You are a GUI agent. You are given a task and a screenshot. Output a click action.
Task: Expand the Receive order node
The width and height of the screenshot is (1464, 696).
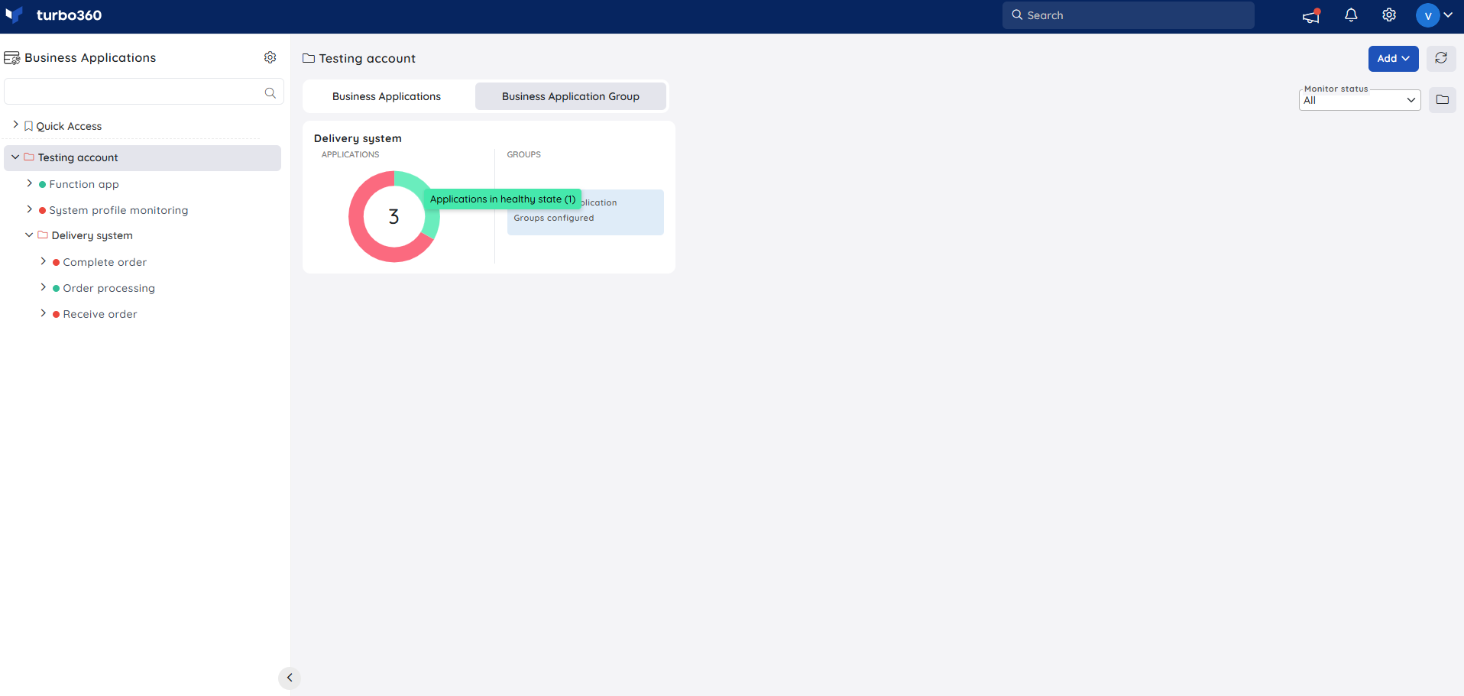(43, 313)
